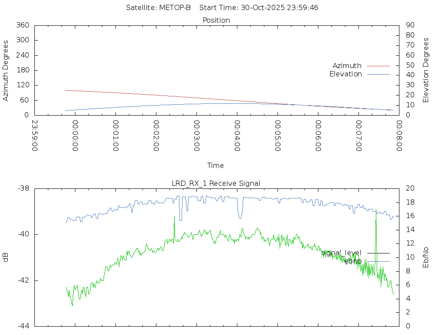
Task: Select the 00:08:00 time tick label
Action: [x=399, y=136]
